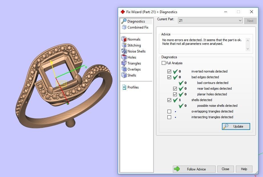Select the Combined Fix icon
263x177 pixels.
click(x=124, y=27)
